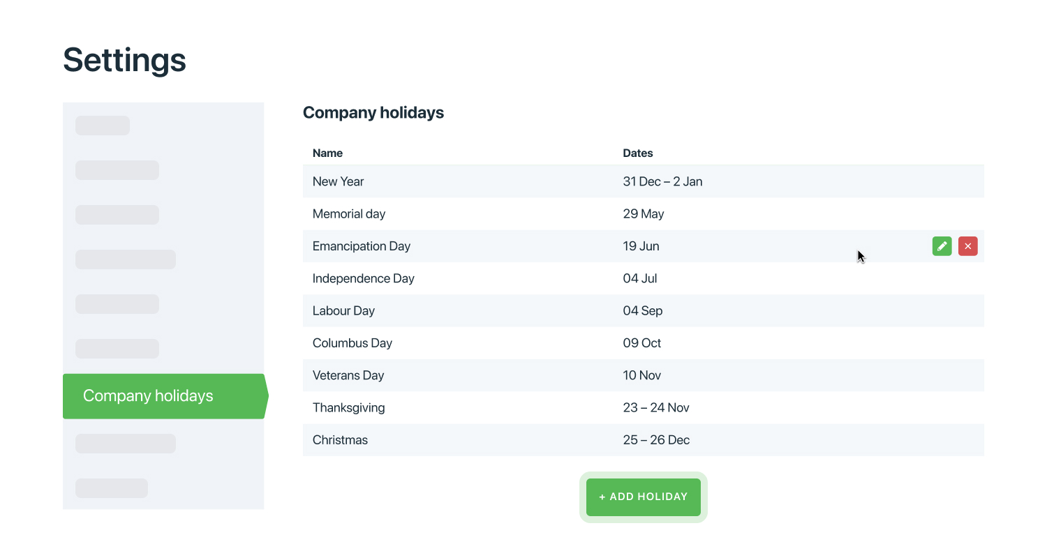Click the Memorial day row
Screen dimensions: 1047x558
click(349, 214)
